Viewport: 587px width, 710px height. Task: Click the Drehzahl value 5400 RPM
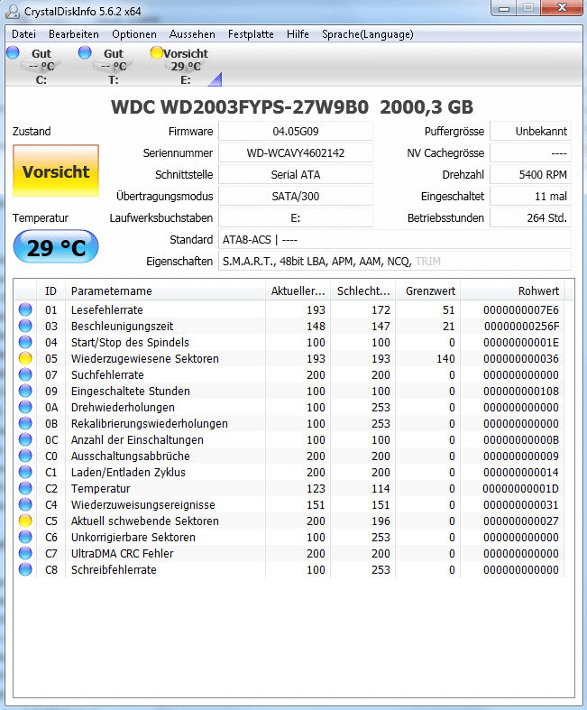point(531,175)
